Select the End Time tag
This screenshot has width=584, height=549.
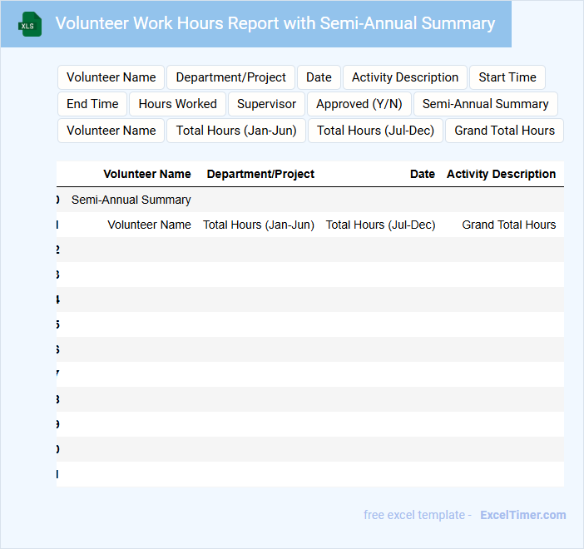point(92,104)
